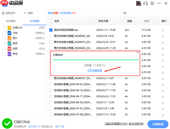The height and width of the screenshot is (129, 170).
Task: Check the 文档 category checkbox
Action: click(4, 33)
